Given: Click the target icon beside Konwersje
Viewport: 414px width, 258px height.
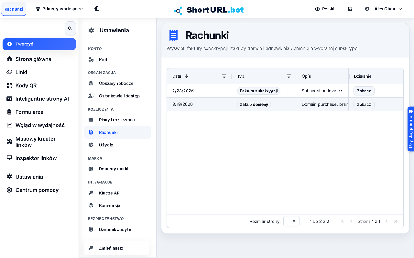Looking at the screenshot, I should click(x=91, y=205).
